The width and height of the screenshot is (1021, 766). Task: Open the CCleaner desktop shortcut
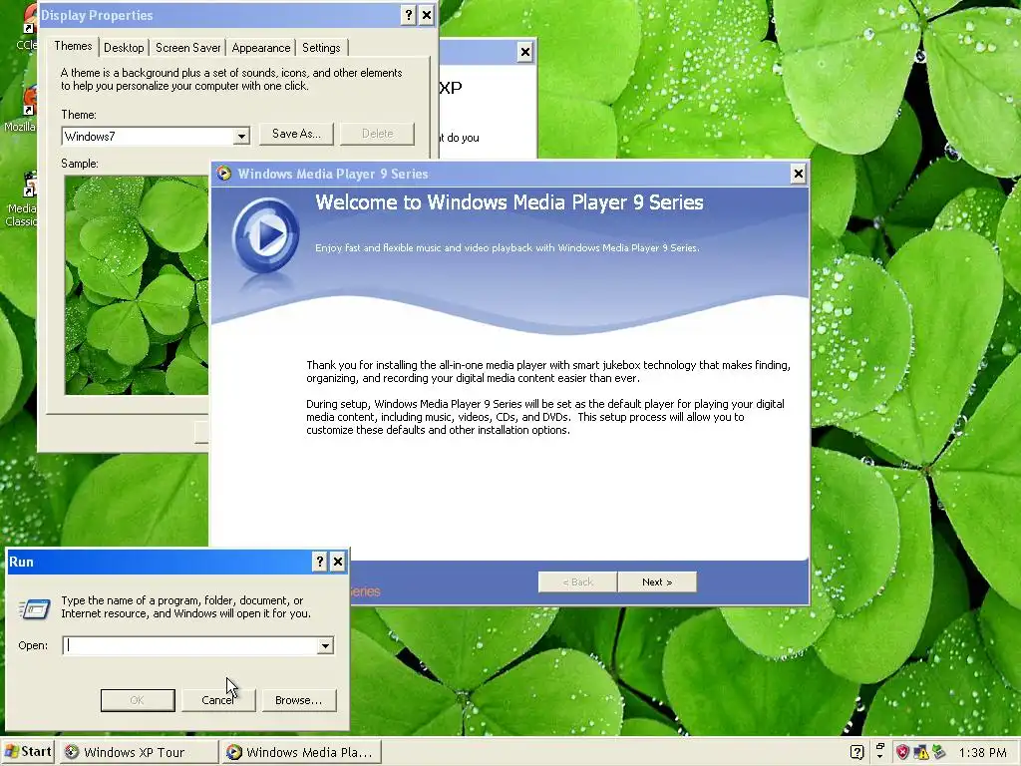click(x=25, y=27)
